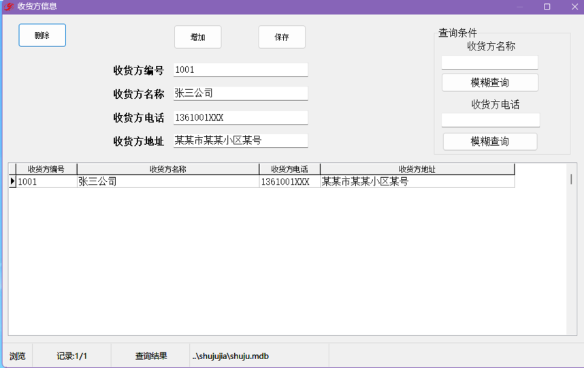Click the 删除 button
The height and width of the screenshot is (368, 584).
42,35
